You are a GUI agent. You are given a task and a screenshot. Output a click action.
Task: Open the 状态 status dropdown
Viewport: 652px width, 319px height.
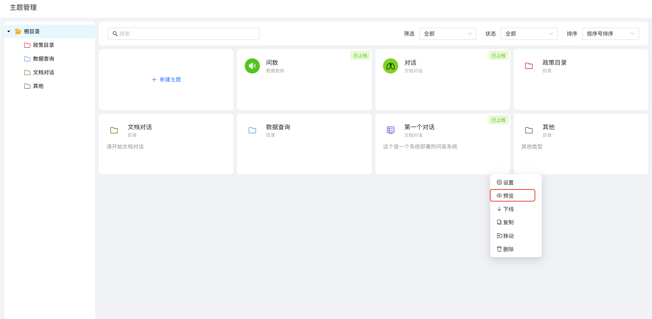coord(529,34)
